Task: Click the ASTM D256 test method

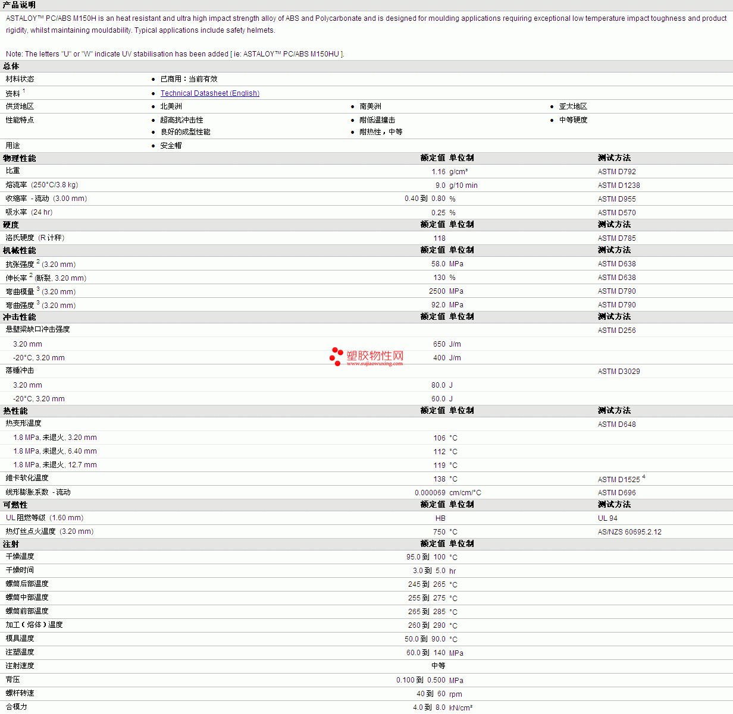Action: coord(616,331)
